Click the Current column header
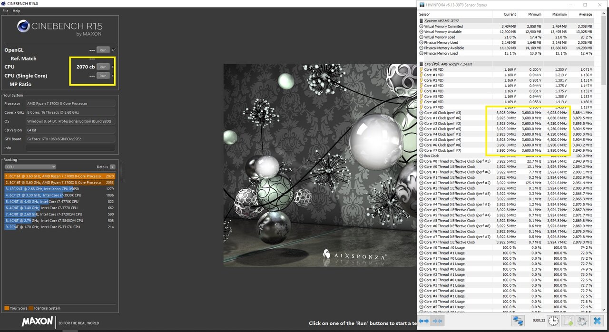 click(x=510, y=14)
